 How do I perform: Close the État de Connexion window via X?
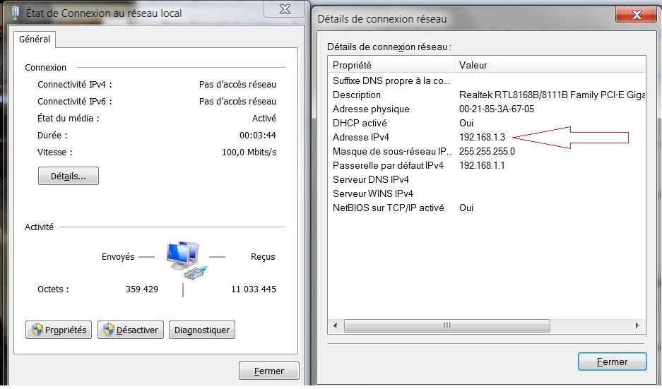[285, 8]
